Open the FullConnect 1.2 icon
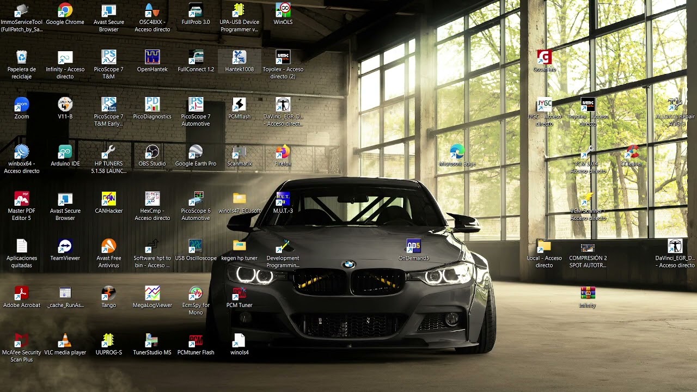 [x=196, y=57]
